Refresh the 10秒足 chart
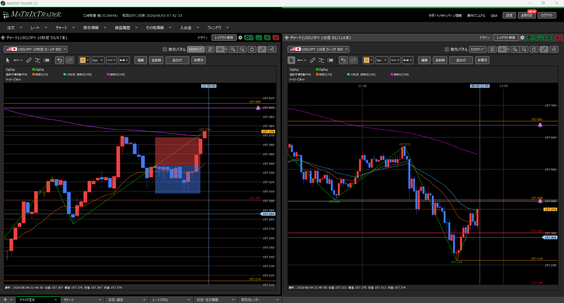 click(252, 49)
